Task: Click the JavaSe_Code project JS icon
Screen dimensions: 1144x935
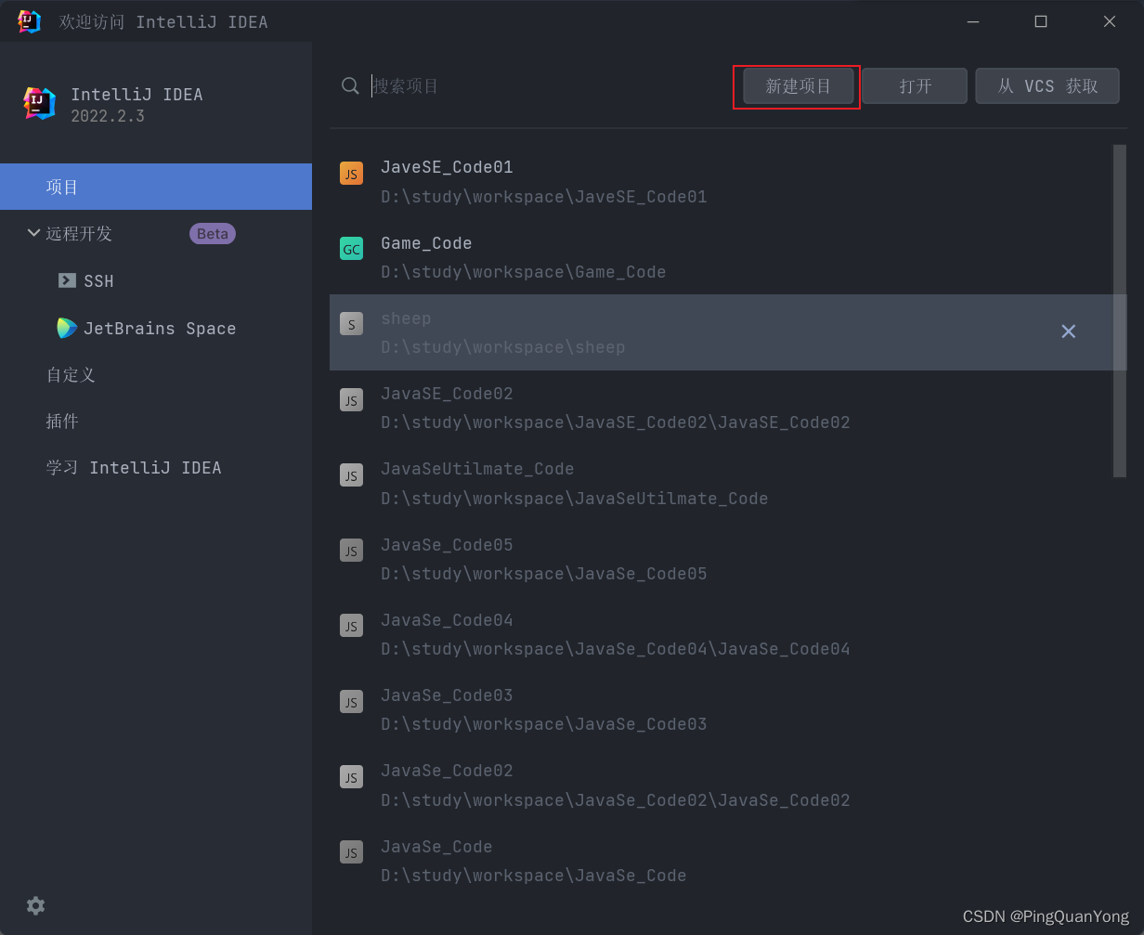Action: click(x=351, y=852)
